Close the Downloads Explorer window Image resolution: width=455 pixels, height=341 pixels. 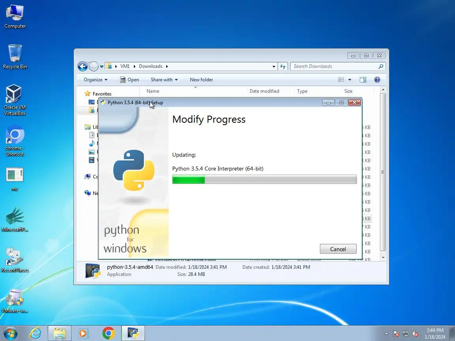coord(379,55)
